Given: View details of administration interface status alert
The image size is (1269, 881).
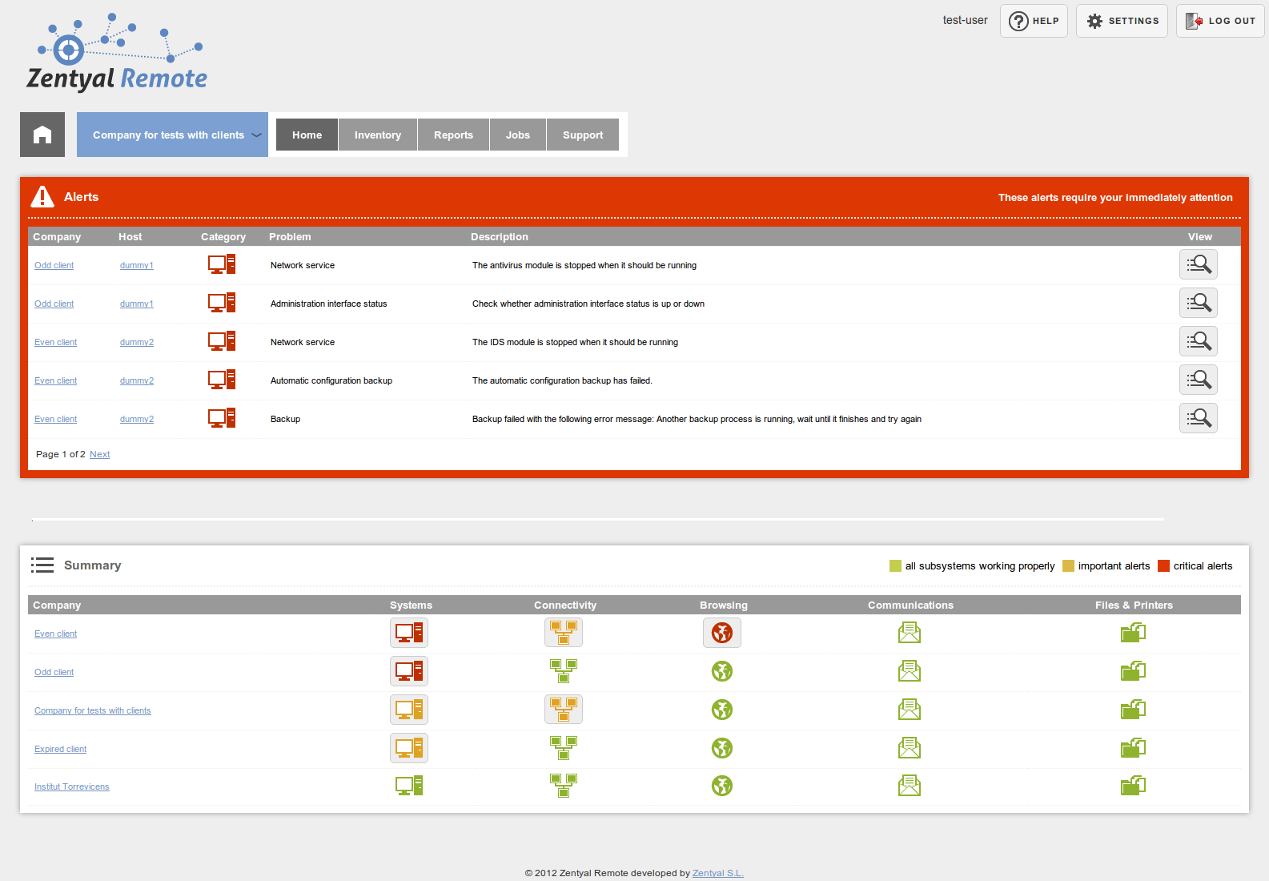Looking at the screenshot, I should (1199, 303).
